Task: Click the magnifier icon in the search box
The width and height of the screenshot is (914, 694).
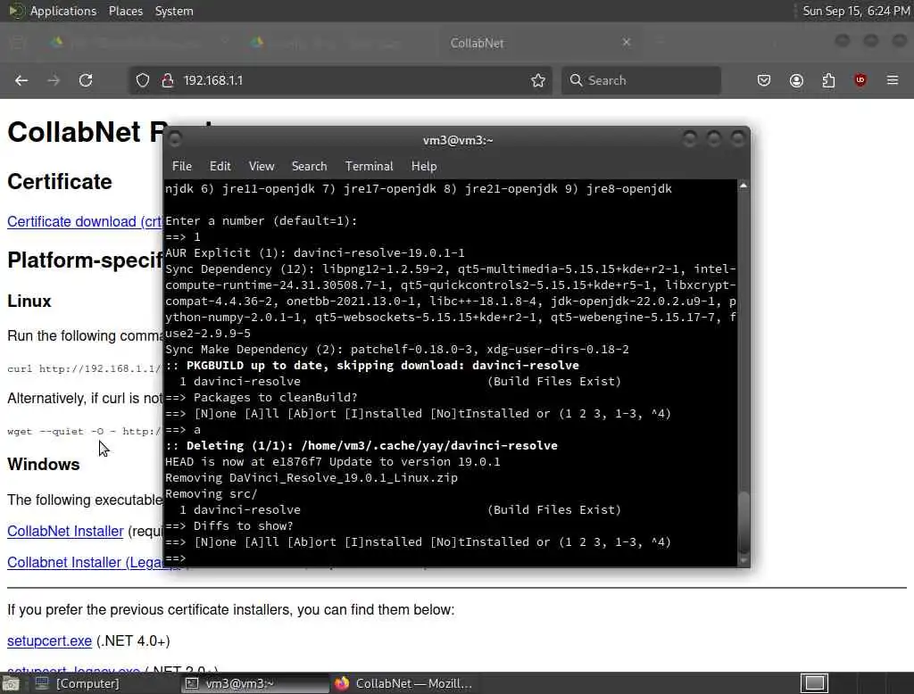Action: click(x=576, y=80)
